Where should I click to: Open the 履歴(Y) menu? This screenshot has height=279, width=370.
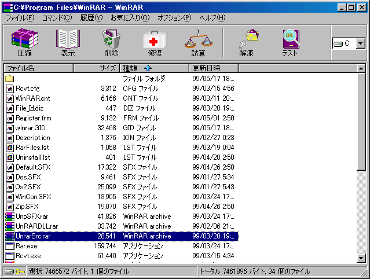(x=91, y=18)
